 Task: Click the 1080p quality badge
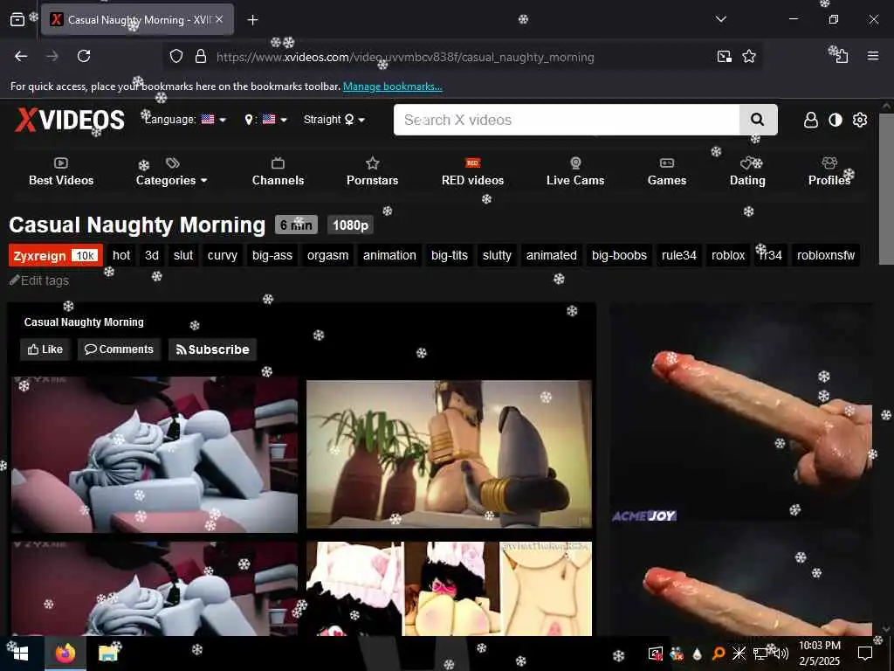click(351, 225)
